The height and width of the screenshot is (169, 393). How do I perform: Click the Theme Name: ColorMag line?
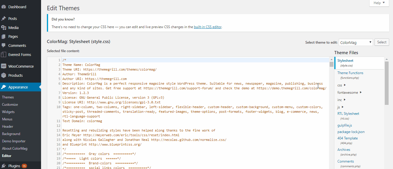pos(81,65)
